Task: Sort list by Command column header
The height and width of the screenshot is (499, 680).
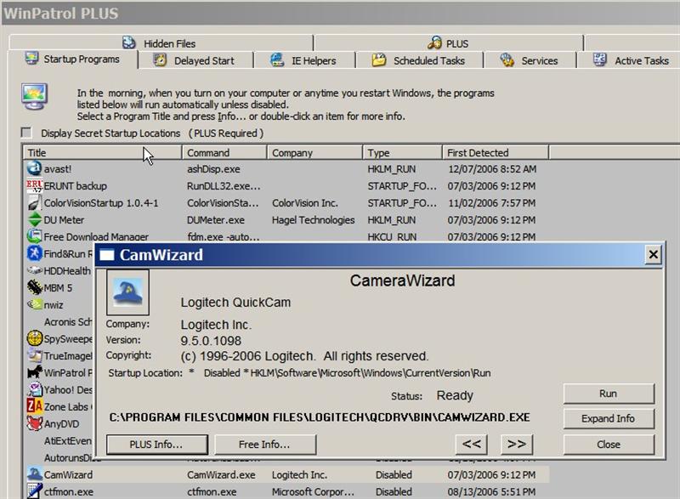Action: (x=224, y=153)
